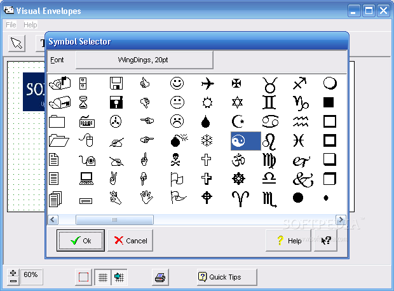Screen dimensions: 394x291
Task: Select the highlighted yin-yang symbol
Action: (246, 140)
